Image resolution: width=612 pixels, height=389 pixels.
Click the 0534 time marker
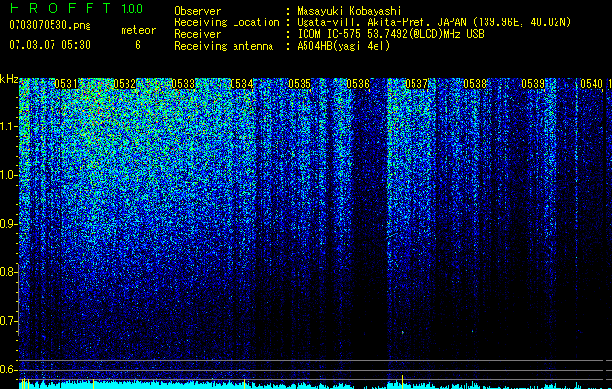(241, 84)
